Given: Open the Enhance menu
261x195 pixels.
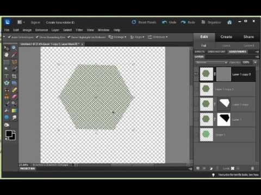Looking at the screenshot, I should [41, 30].
